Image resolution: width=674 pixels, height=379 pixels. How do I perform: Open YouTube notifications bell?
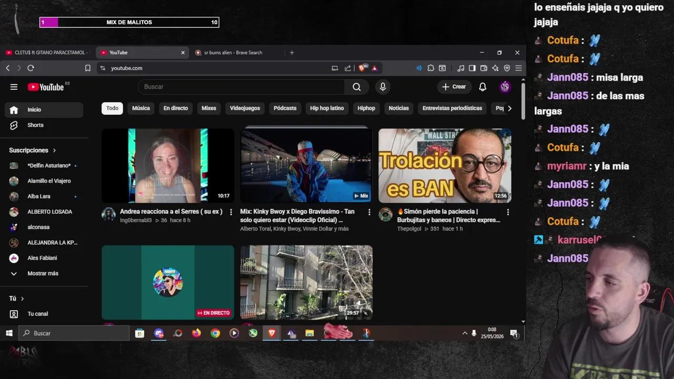(x=482, y=87)
